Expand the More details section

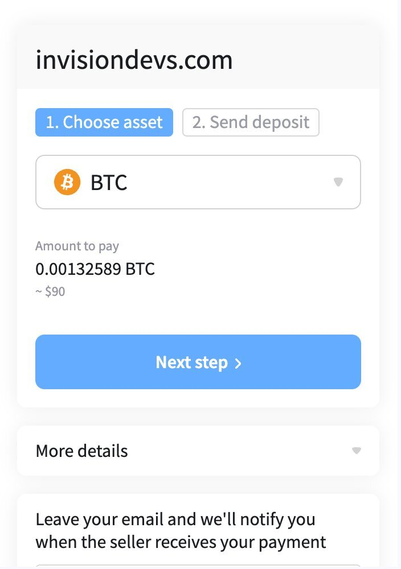click(198, 451)
